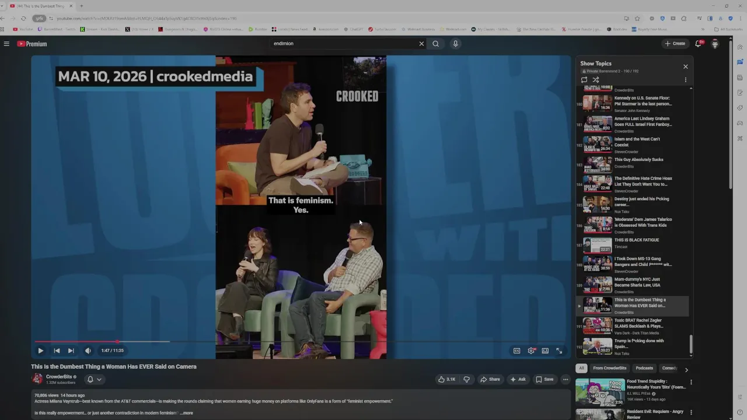Select the All filter chip

pyautogui.click(x=581, y=368)
